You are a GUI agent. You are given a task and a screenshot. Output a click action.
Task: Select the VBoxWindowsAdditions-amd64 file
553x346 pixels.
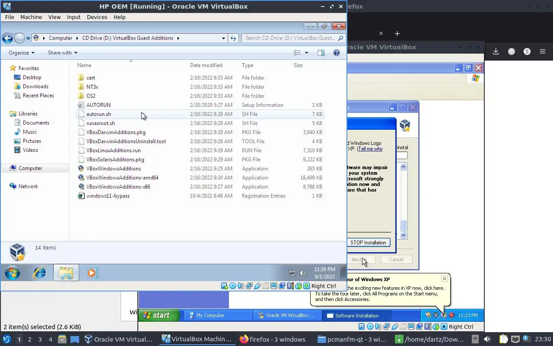tap(122, 178)
